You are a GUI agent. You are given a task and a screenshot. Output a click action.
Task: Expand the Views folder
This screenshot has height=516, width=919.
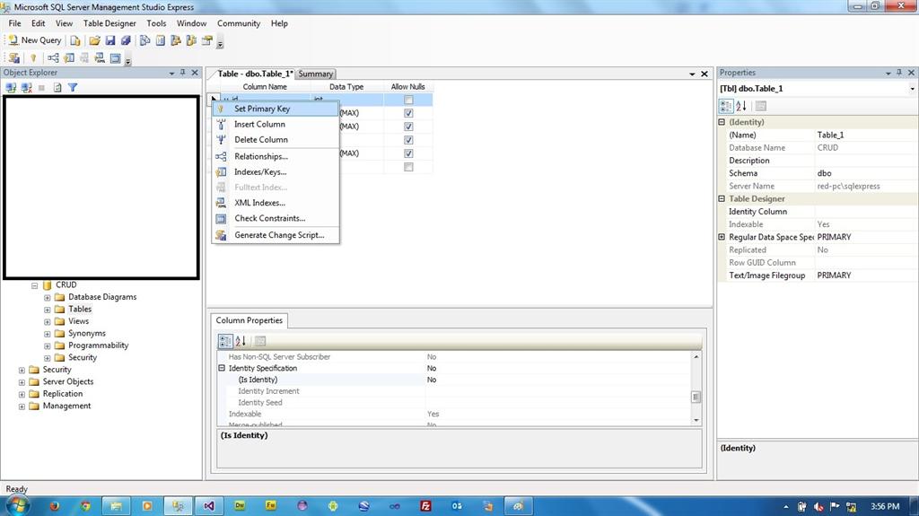click(x=47, y=322)
